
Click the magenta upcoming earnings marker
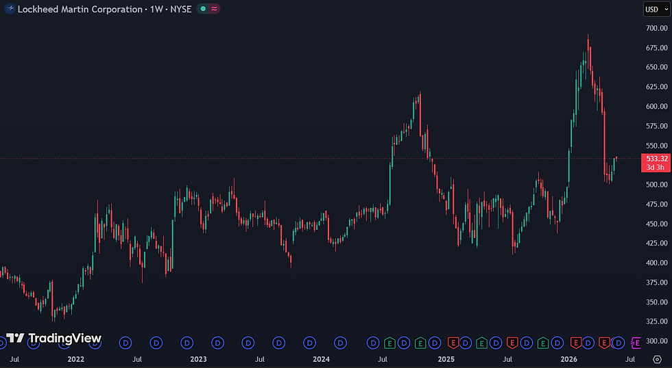point(636,343)
